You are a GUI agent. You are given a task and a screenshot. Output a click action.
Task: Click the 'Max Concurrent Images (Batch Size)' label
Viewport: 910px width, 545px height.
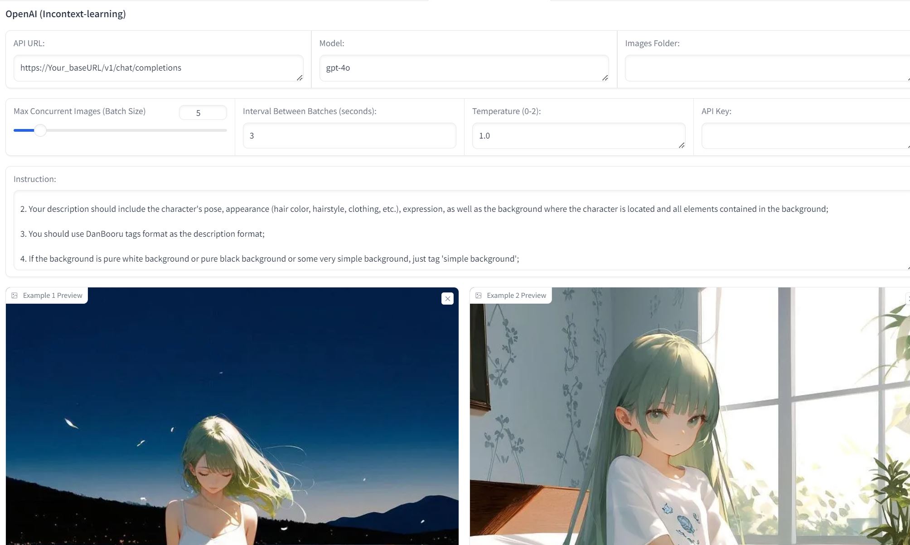coord(79,111)
